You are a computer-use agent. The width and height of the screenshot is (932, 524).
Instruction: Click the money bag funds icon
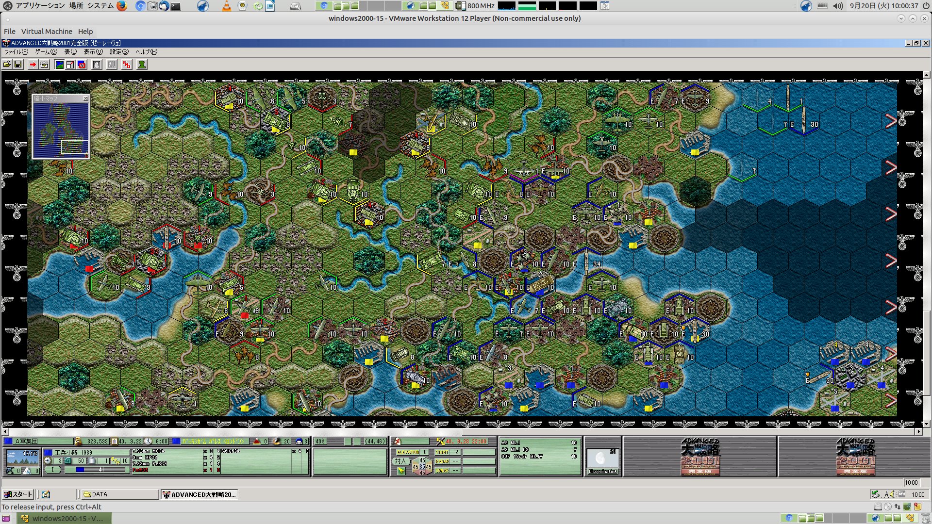(x=78, y=441)
